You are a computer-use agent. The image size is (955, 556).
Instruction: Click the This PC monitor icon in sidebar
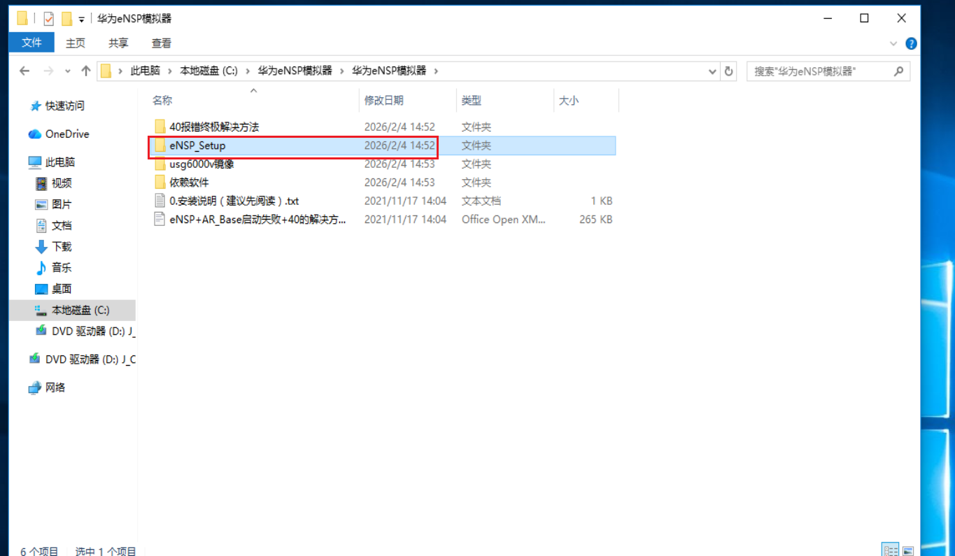(x=35, y=162)
